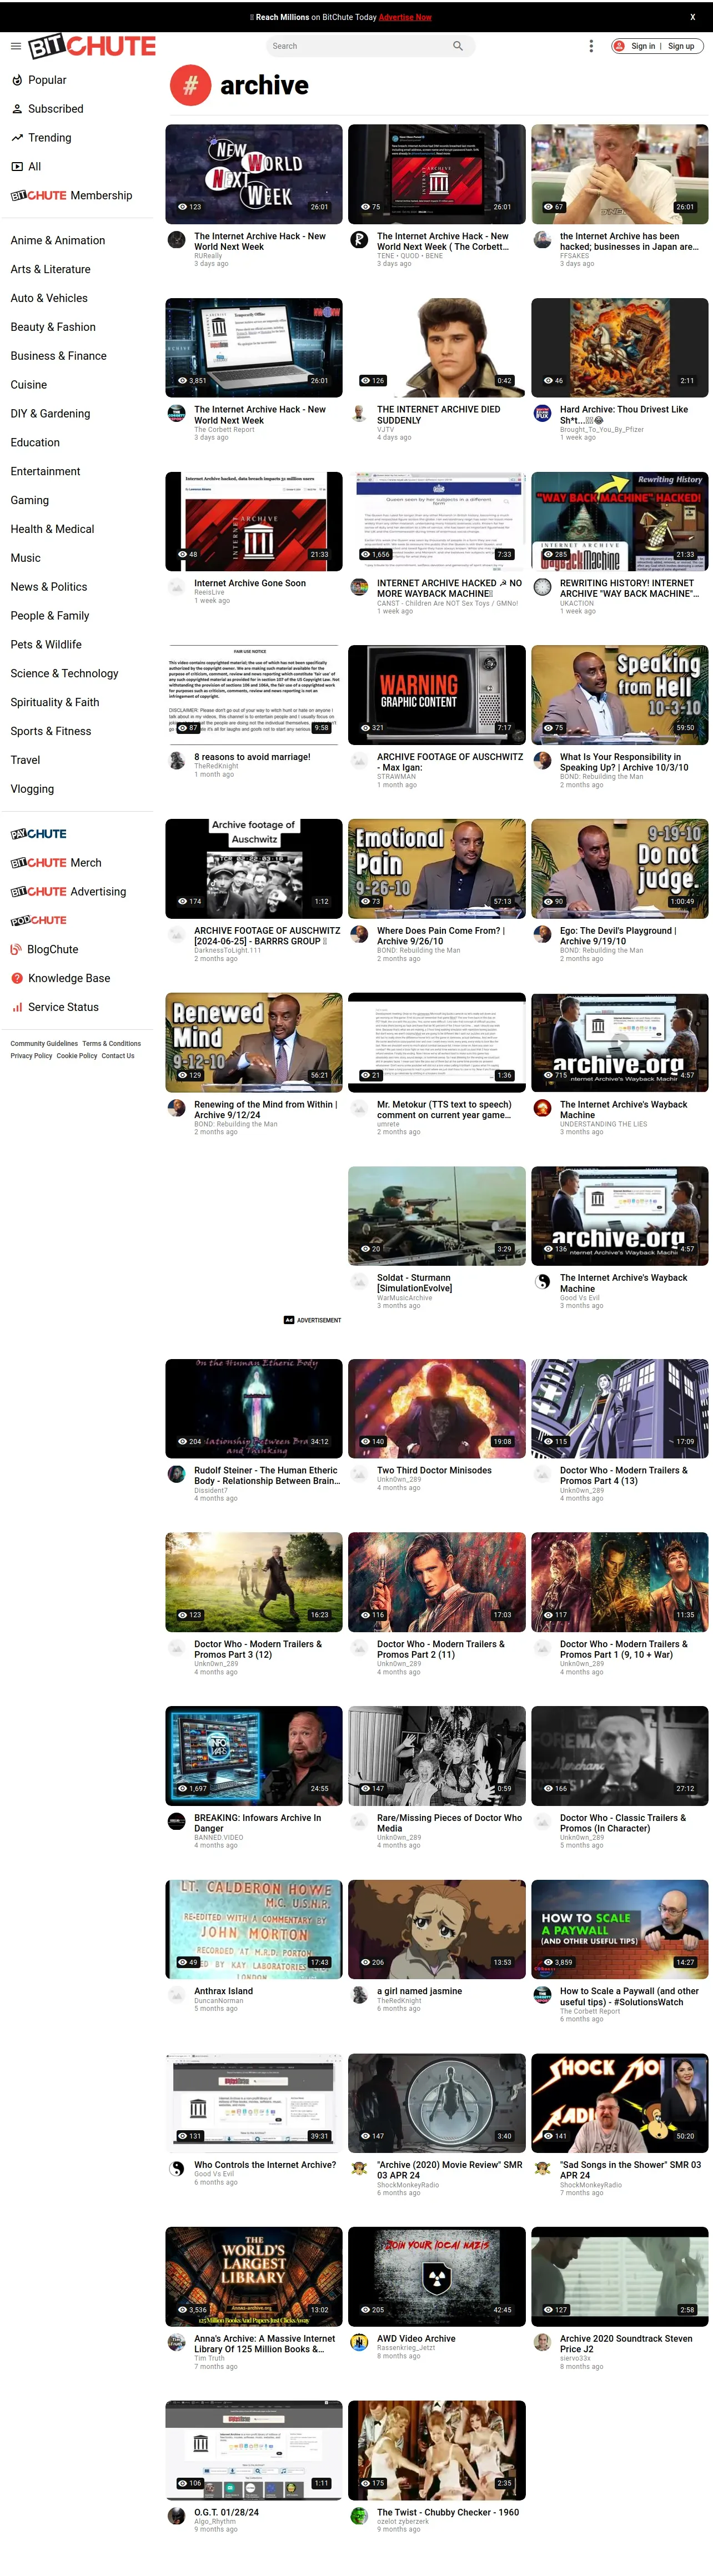Click the VJTV channel avatar
Image resolution: width=713 pixels, height=2576 pixels.
tap(359, 413)
